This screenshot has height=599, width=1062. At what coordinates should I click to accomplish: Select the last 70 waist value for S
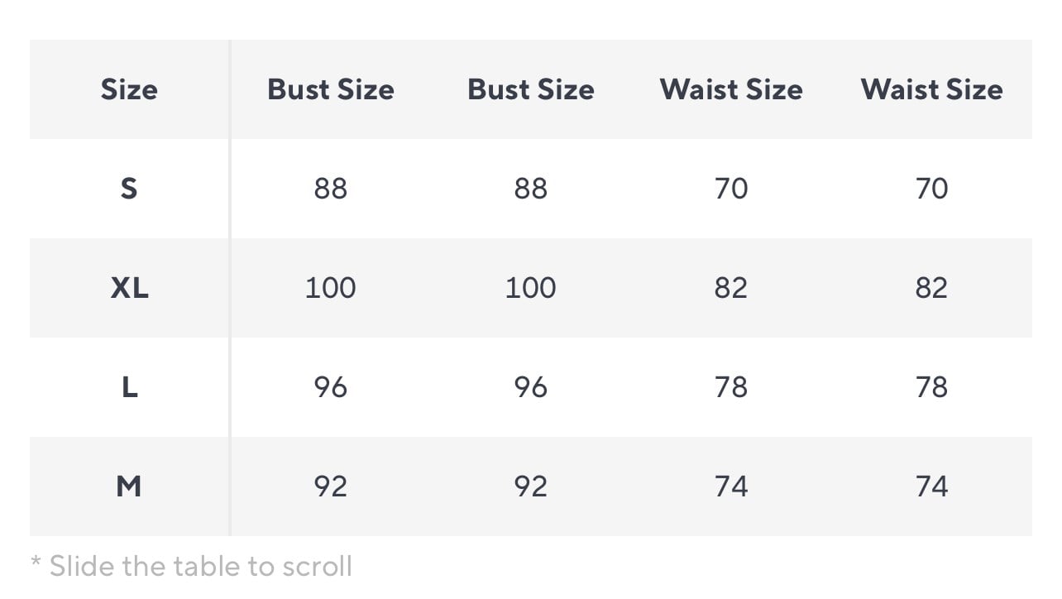931,189
